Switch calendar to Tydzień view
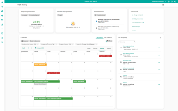178x111 pixels. pos(95,49)
